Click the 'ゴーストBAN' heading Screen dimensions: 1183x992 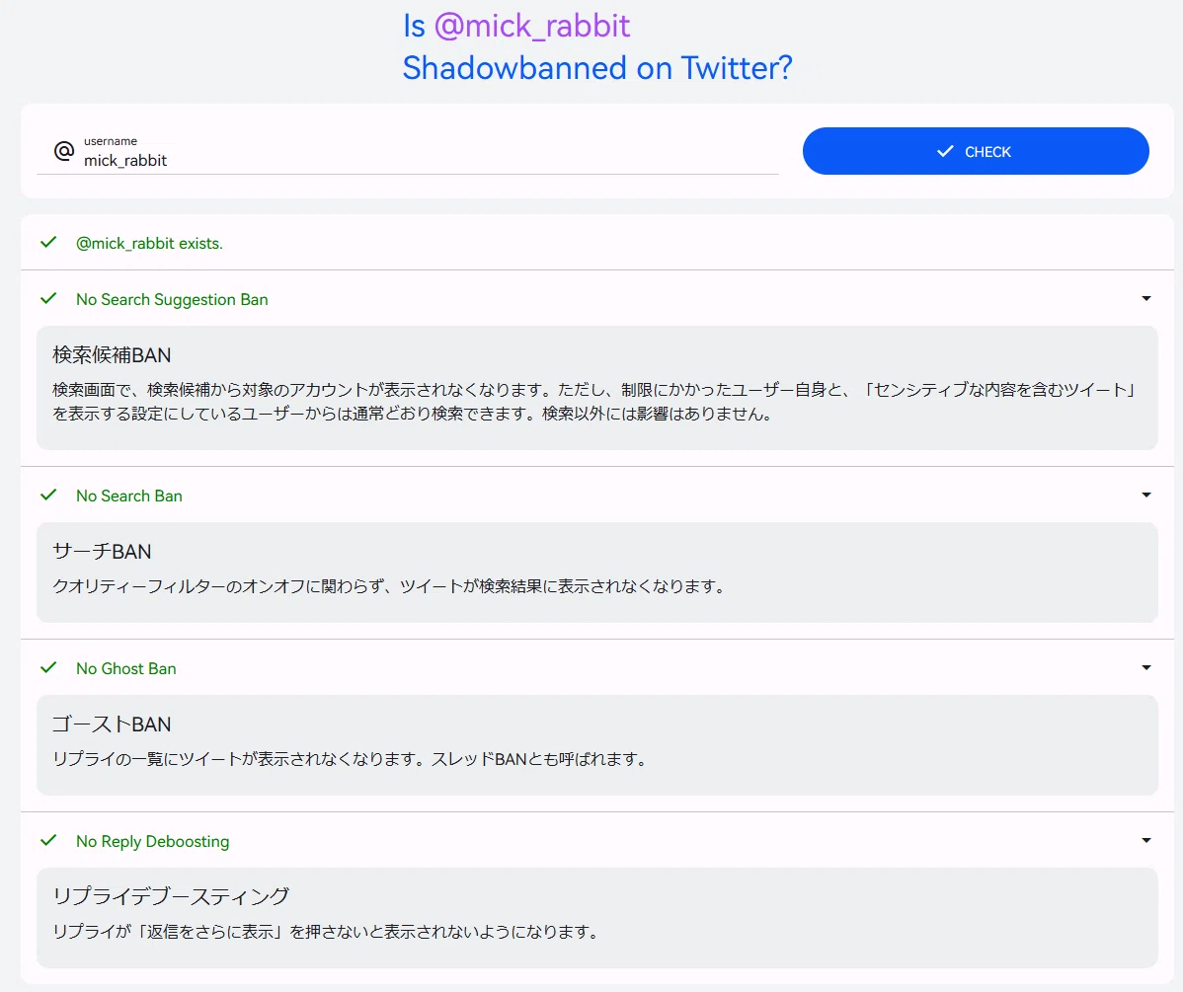(112, 725)
